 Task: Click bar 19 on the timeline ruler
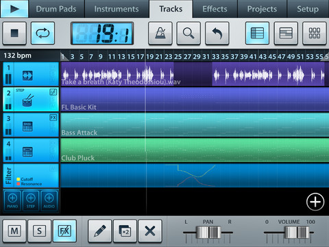(x=150, y=57)
